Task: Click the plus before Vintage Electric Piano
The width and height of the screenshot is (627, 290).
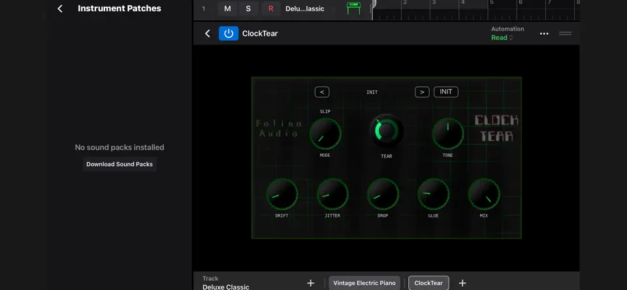Action: point(311,283)
